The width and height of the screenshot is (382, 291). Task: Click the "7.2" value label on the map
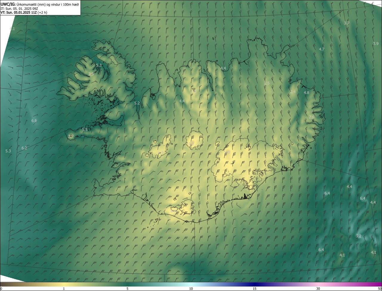coord(358,236)
